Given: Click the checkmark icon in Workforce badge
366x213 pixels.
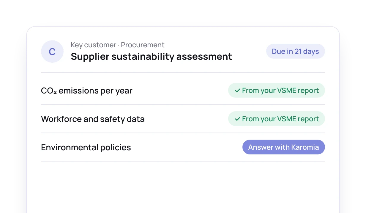Looking at the screenshot, I should (237, 119).
